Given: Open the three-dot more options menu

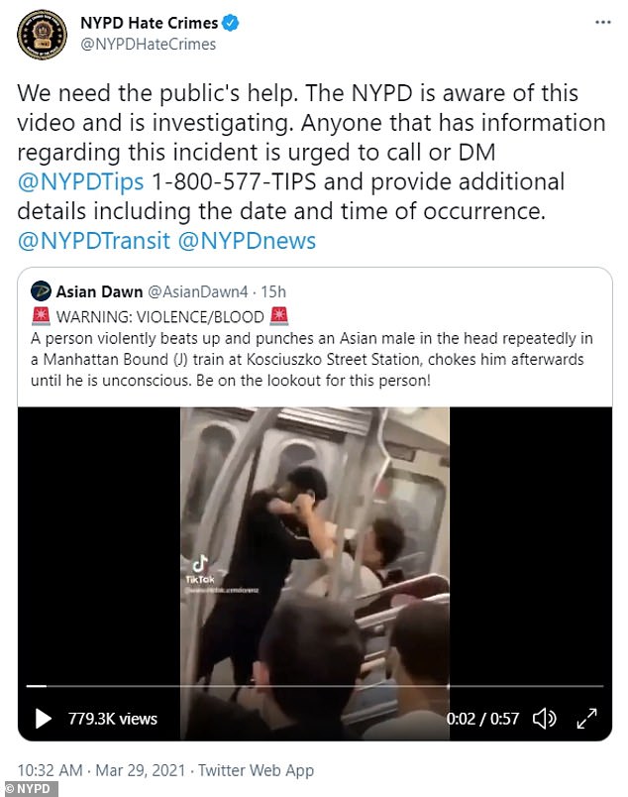Looking at the screenshot, I should (602, 23).
